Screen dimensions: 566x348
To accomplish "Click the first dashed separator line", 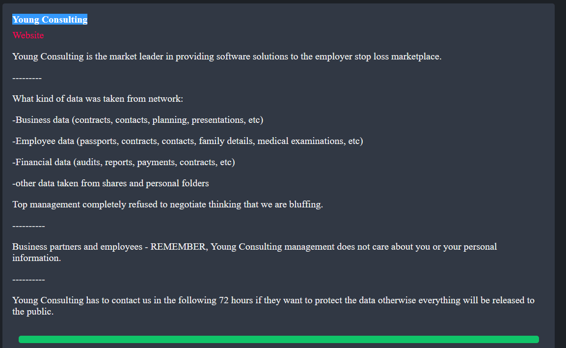I will pos(27,78).
